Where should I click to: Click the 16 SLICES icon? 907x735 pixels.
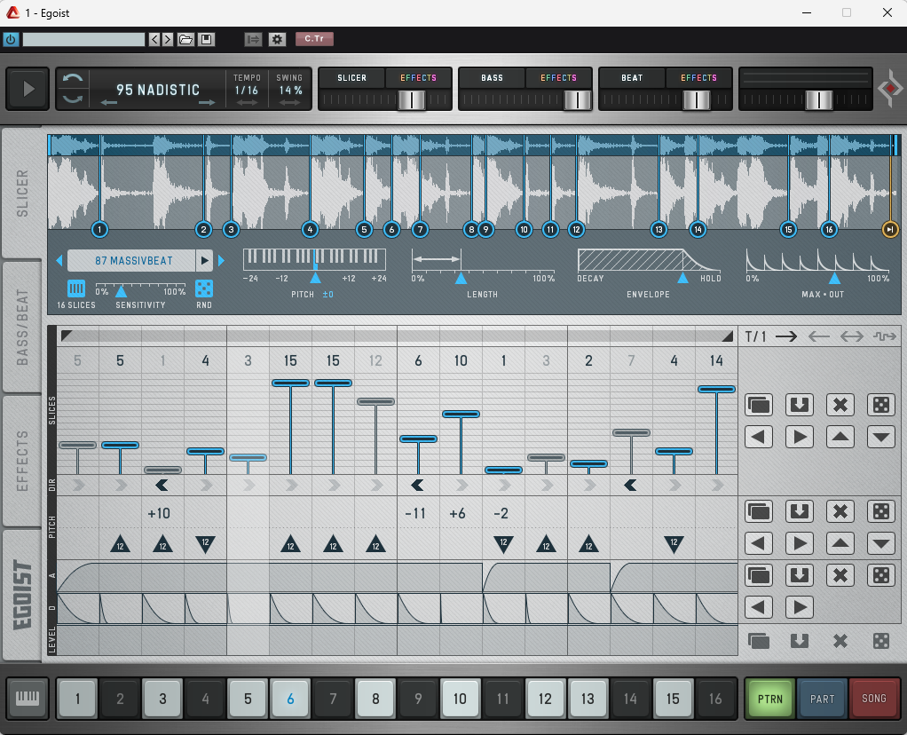coord(75,288)
